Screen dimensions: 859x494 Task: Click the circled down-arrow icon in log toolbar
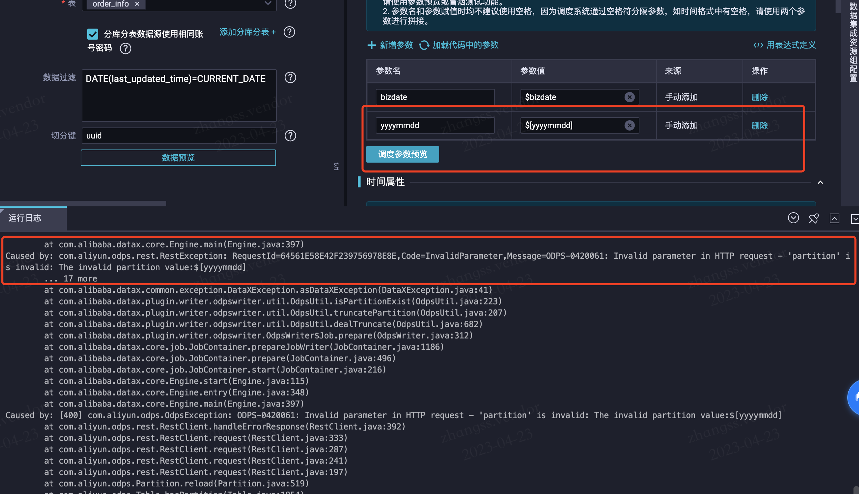[793, 218]
